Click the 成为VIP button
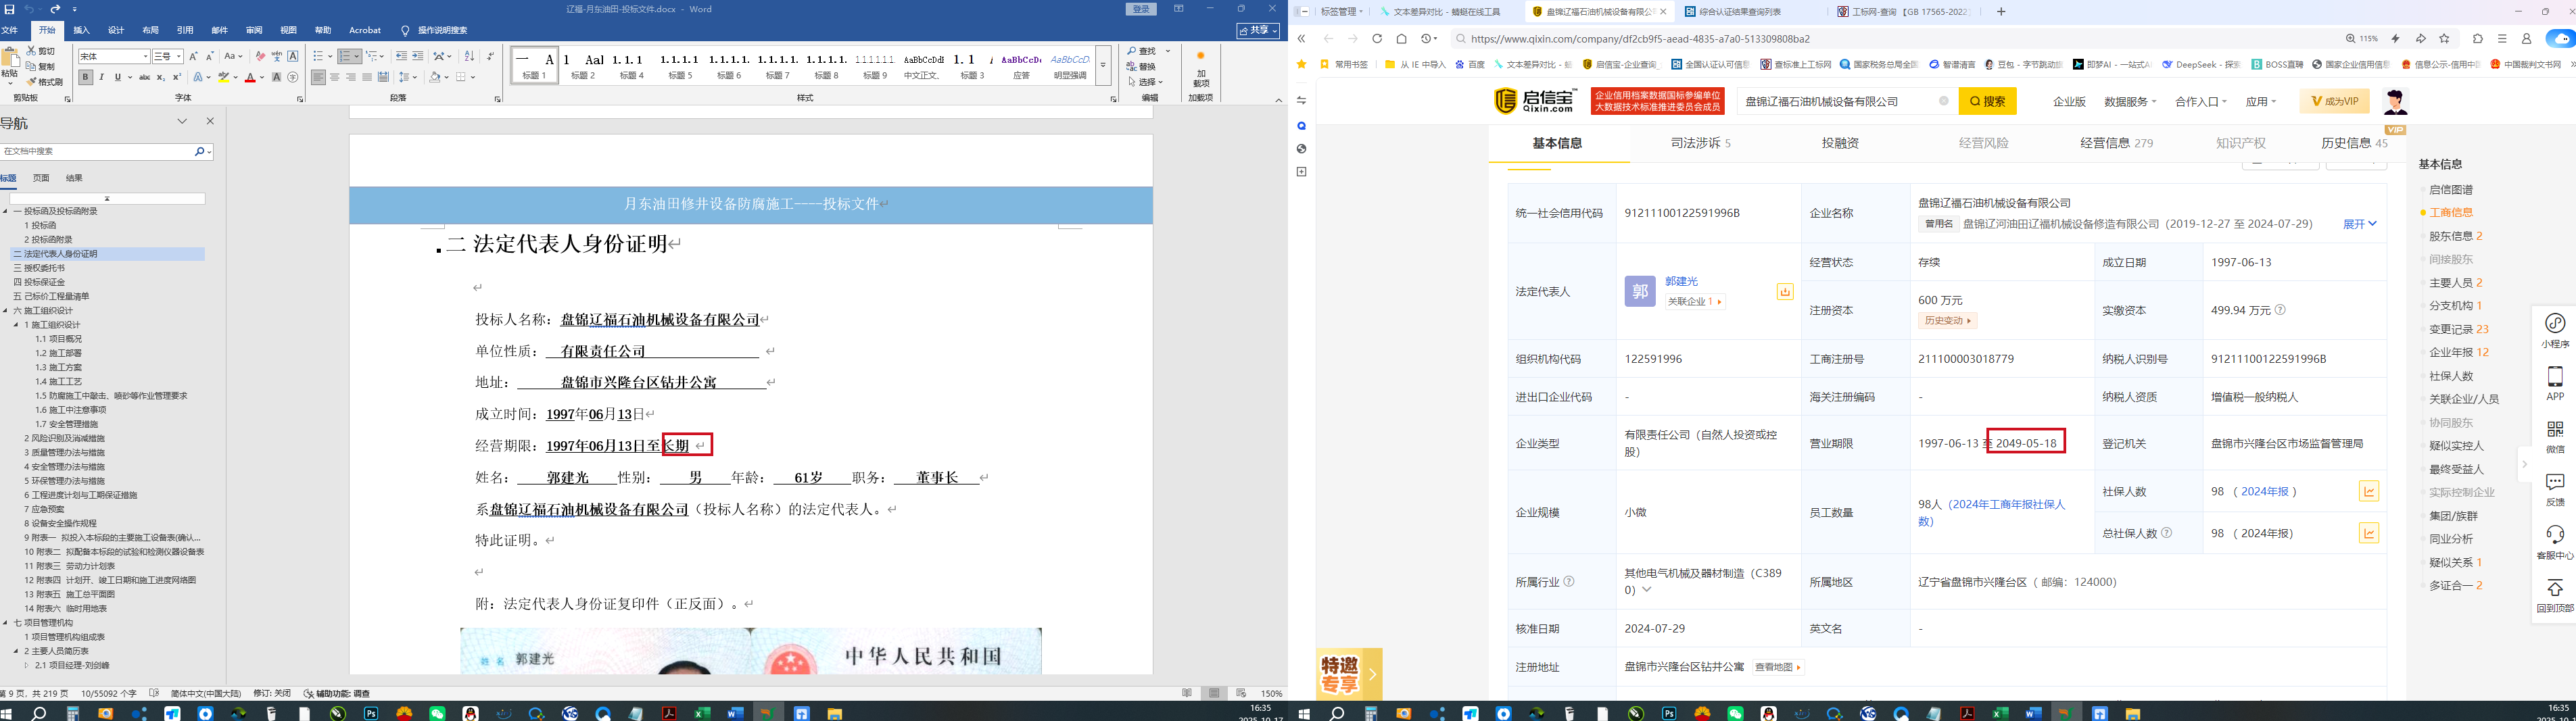The width and height of the screenshot is (2576, 721). (x=2334, y=101)
